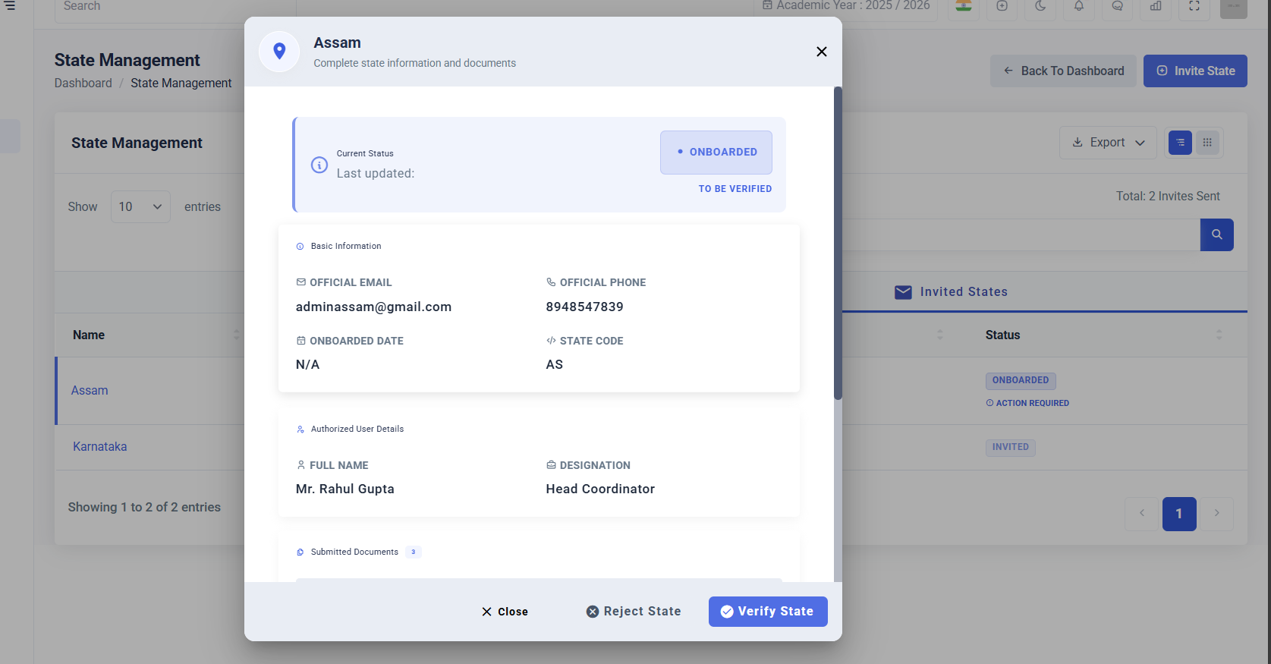
Task: Click the modal vertical scrollbar
Action: tap(838, 243)
